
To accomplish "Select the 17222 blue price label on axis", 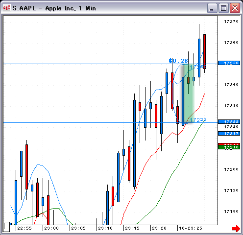I will point(229,122).
